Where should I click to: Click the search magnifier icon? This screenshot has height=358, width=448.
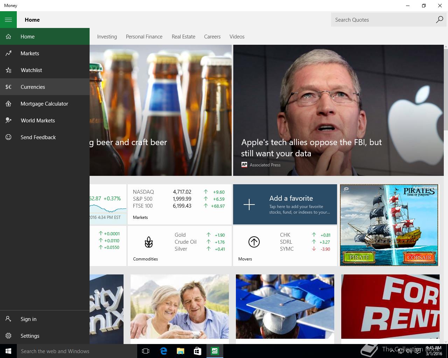click(x=440, y=20)
